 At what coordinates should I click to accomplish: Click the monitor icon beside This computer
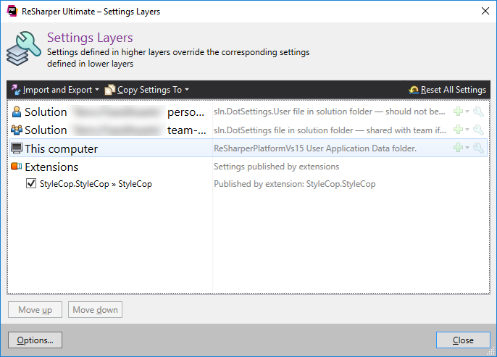(x=17, y=148)
